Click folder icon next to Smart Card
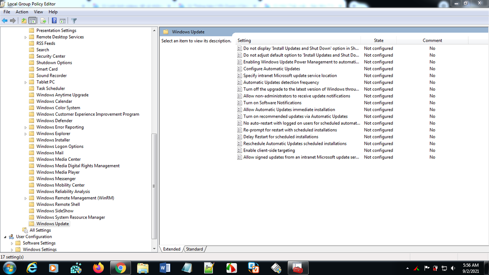The height and width of the screenshot is (275, 489). (x=32, y=69)
